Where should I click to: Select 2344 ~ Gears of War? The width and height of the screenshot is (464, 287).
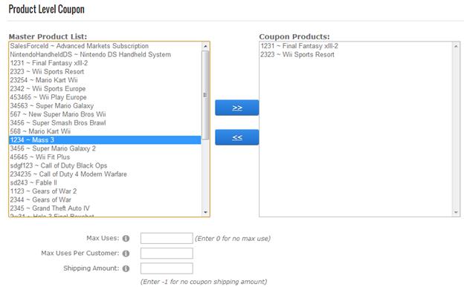click(105, 200)
